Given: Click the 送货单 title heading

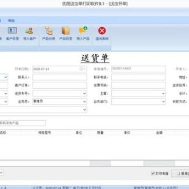Looking at the screenshot, I should coord(95,58).
